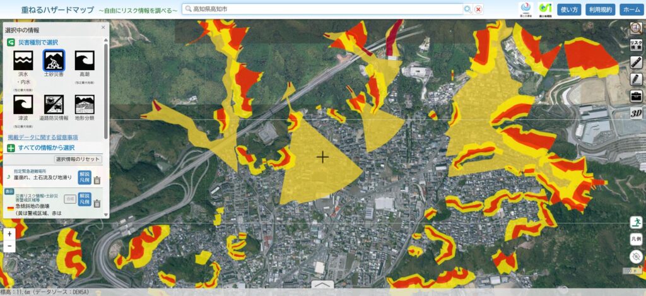
Task: Select the 地形分類 terrain classification icon
Action: [x=85, y=105]
